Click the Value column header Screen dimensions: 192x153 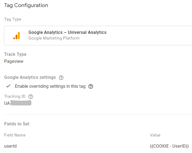155,135
